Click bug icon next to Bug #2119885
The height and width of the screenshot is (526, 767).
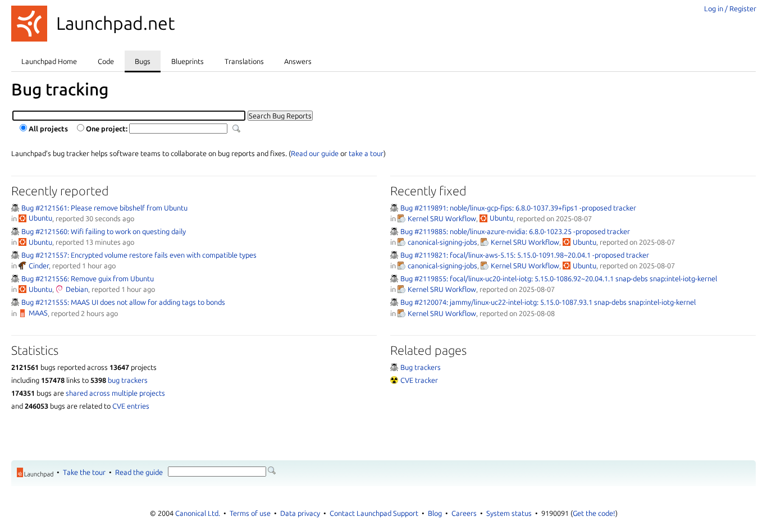pos(394,231)
